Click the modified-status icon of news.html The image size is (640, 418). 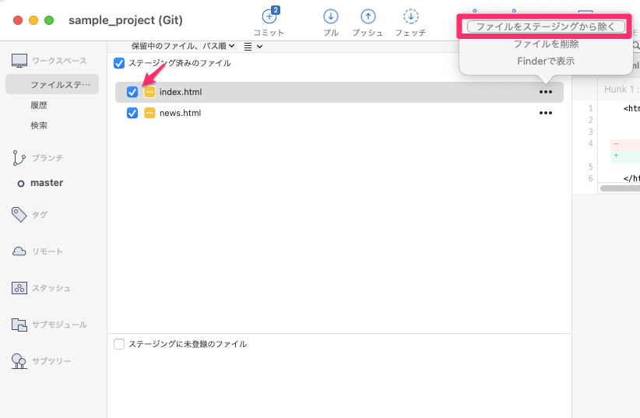coord(149,113)
